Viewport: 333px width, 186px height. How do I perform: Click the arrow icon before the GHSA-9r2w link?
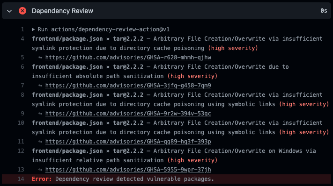(x=40, y=114)
